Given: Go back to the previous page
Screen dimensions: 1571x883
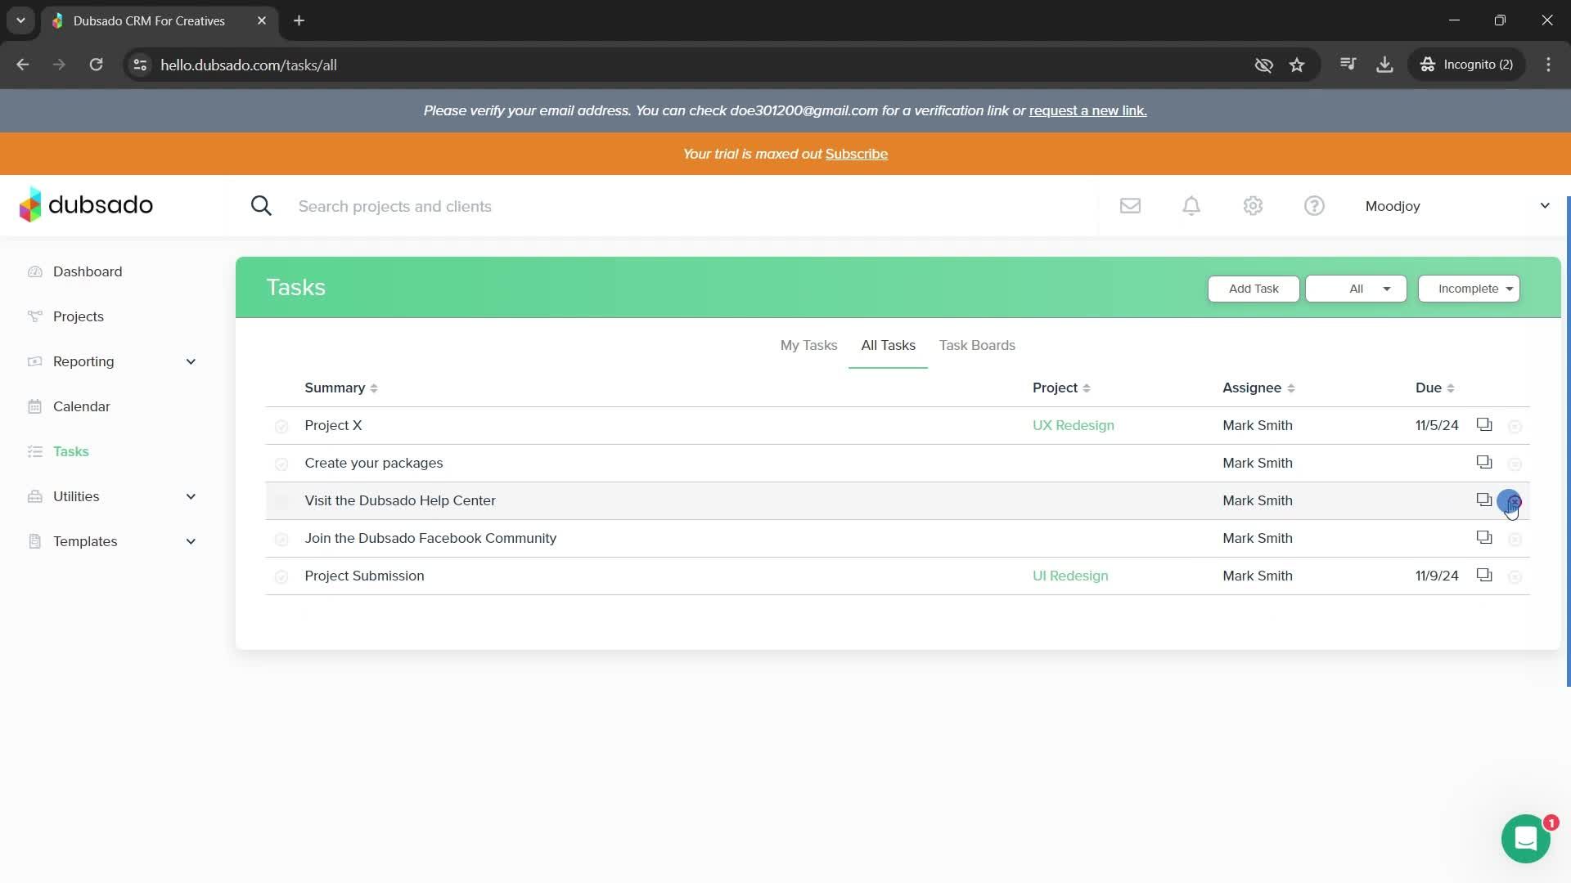Looking at the screenshot, I should coord(23,65).
